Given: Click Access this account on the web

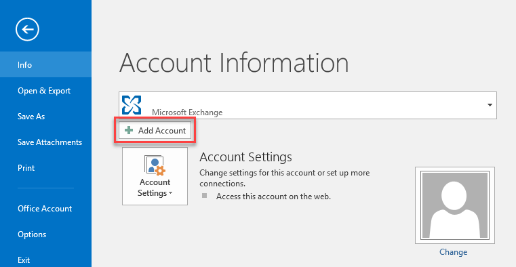Looking at the screenshot, I should [273, 197].
